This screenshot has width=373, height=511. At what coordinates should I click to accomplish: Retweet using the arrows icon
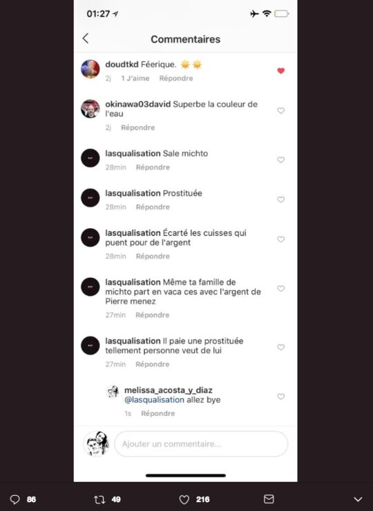tap(99, 499)
